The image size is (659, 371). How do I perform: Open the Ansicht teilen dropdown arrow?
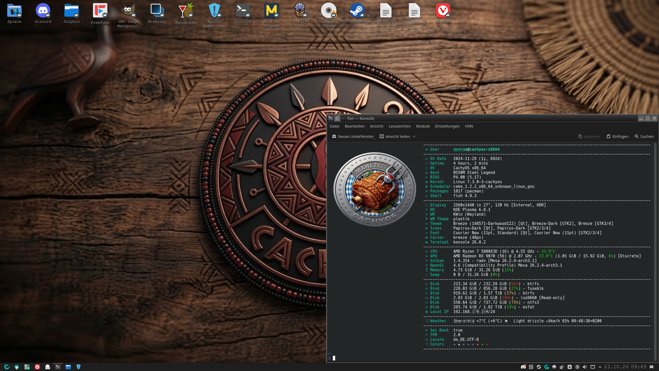[414, 137]
